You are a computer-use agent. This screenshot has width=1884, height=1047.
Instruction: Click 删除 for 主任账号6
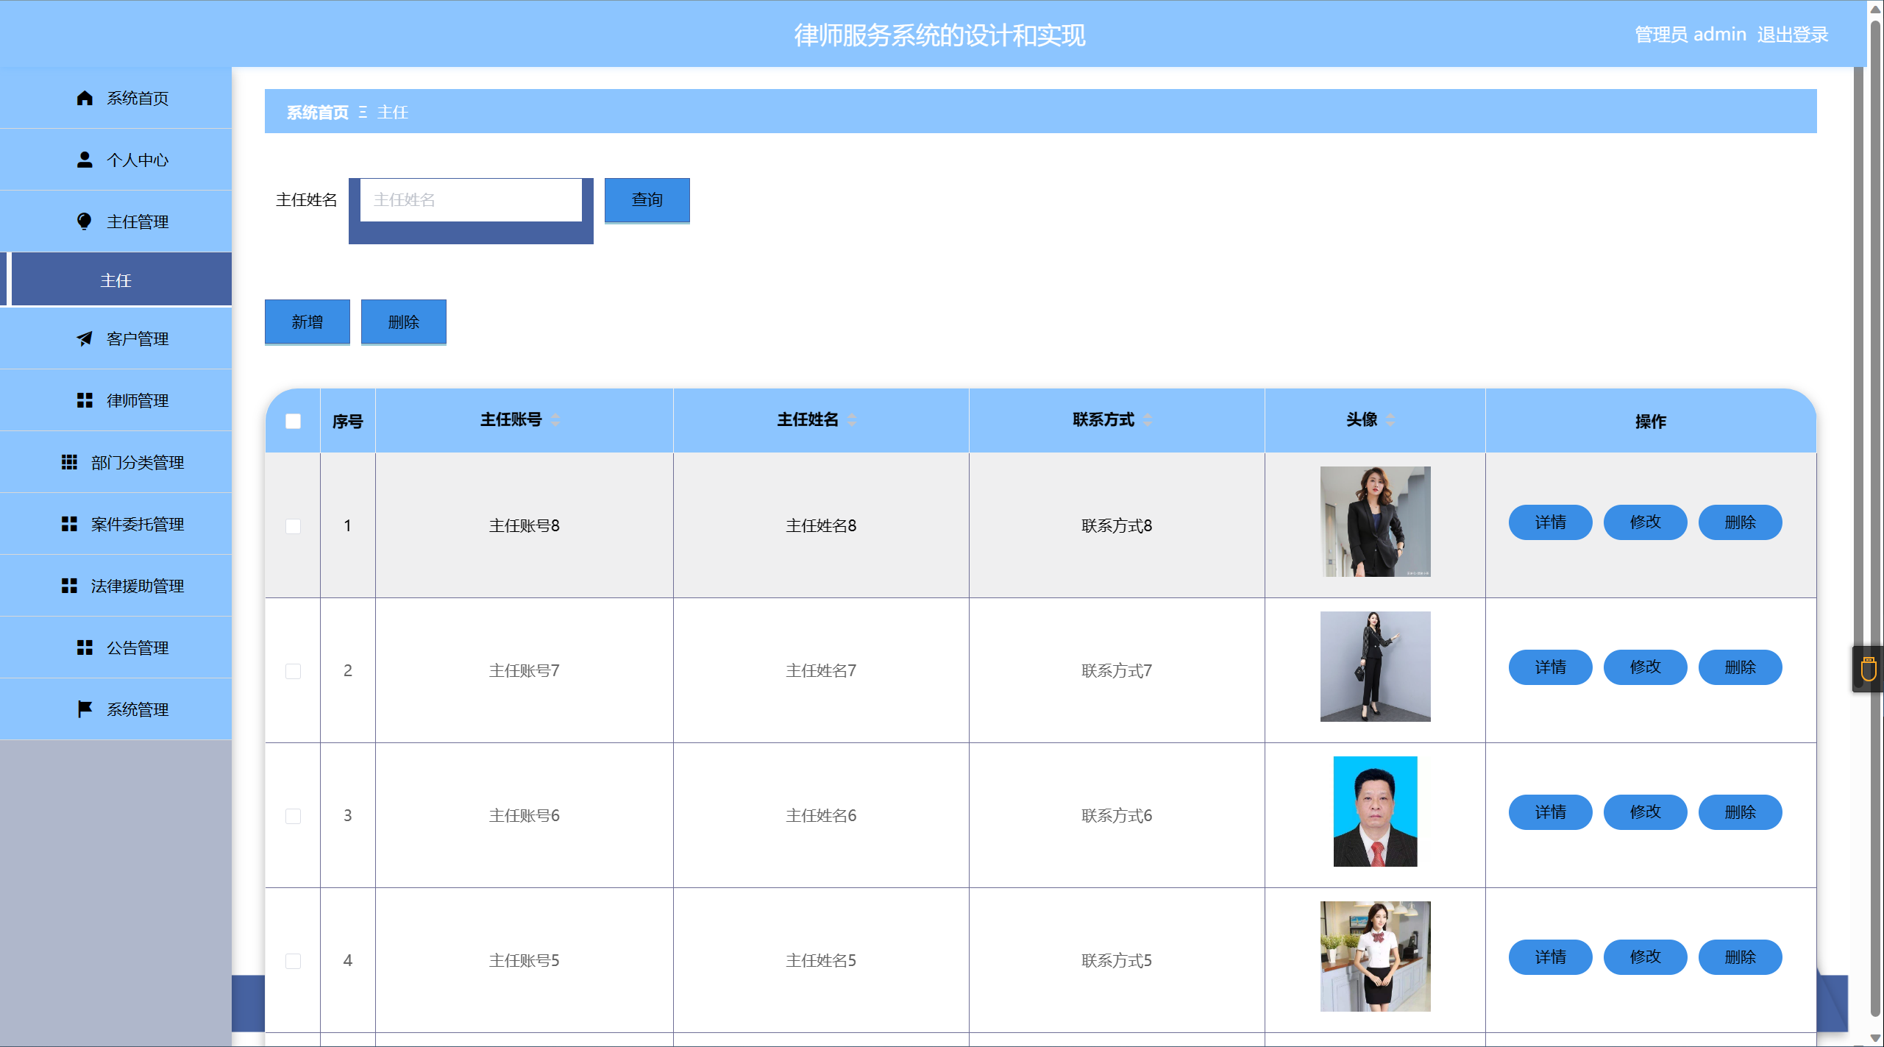coord(1740,812)
